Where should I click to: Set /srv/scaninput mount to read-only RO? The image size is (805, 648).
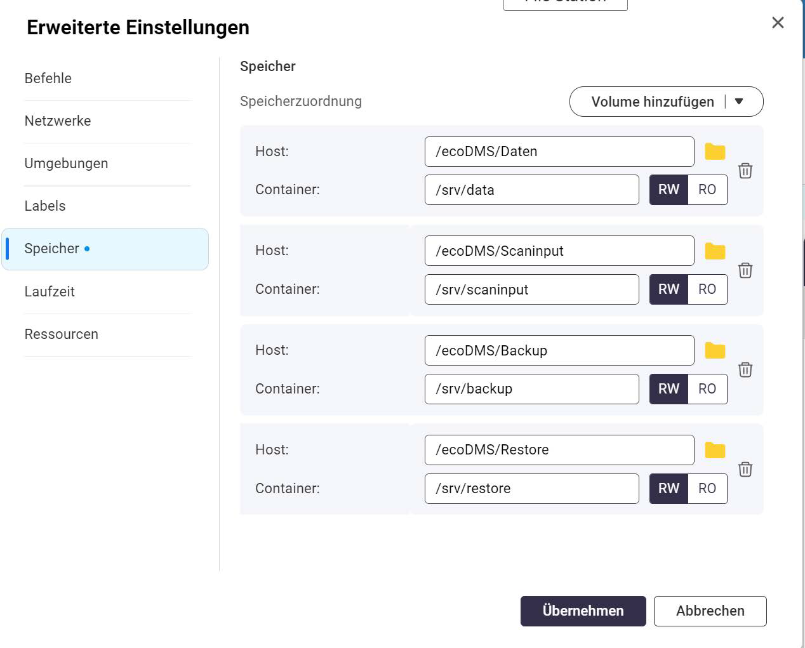pyautogui.click(x=707, y=289)
